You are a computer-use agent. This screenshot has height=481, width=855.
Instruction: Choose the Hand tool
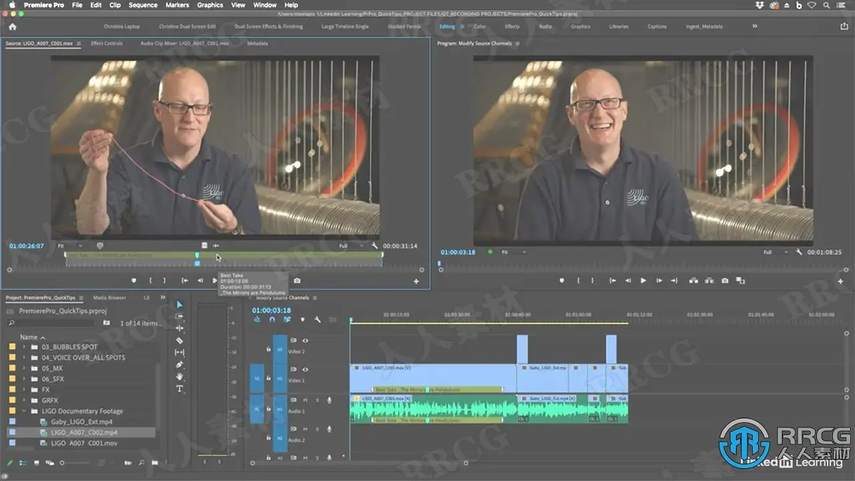point(179,377)
